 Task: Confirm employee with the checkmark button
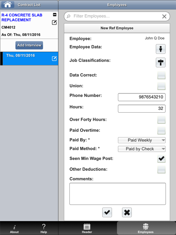point(107,212)
